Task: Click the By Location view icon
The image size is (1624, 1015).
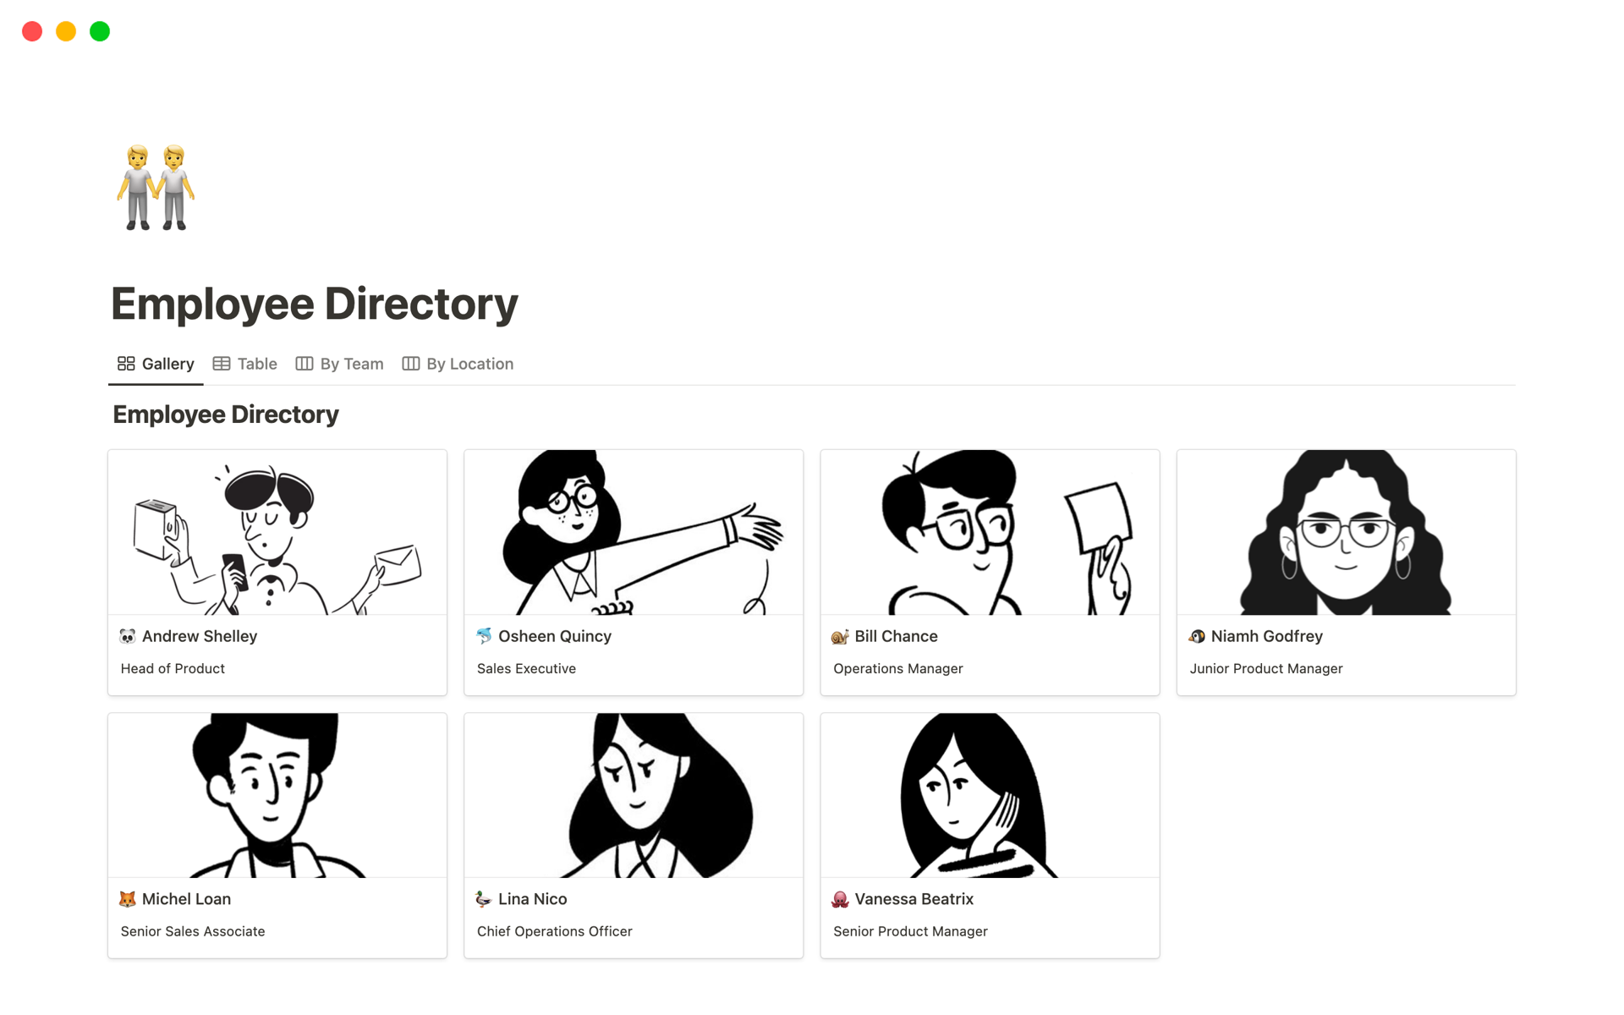Action: (412, 363)
